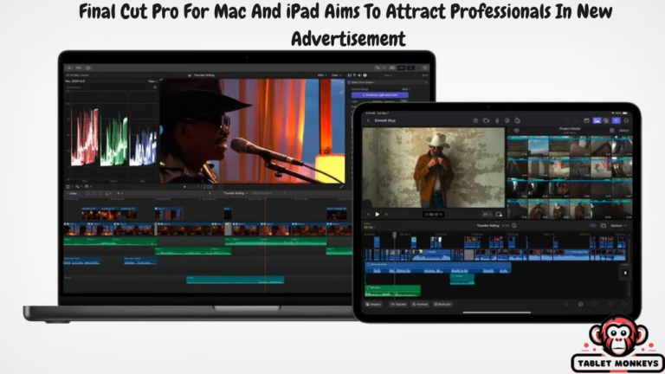Click the Mac inspector info tab icon

point(365,75)
